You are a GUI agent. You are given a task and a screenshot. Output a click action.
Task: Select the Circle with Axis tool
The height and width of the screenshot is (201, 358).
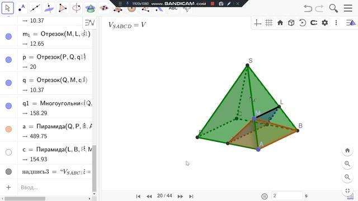coord(76,8)
